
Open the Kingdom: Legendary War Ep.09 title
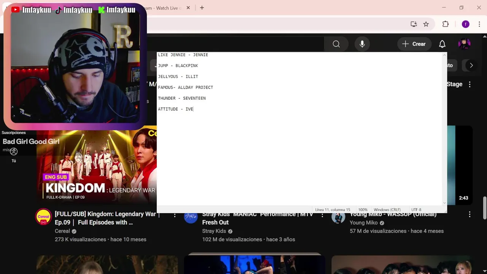point(105,218)
